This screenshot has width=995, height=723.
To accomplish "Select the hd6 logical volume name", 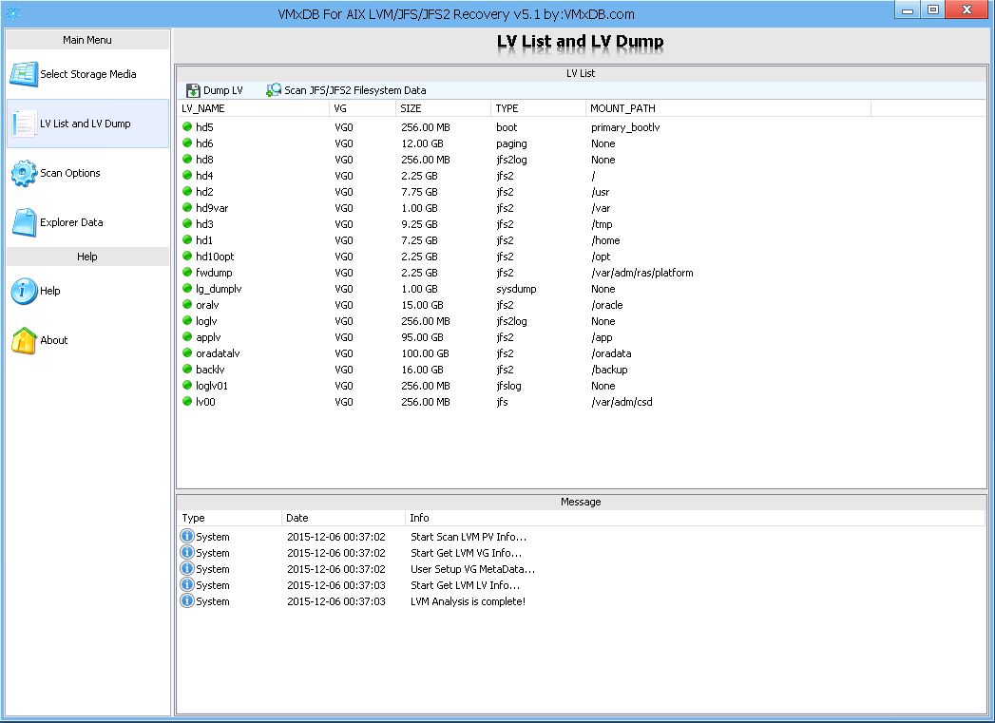I will tap(204, 144).
